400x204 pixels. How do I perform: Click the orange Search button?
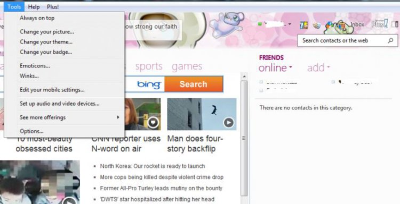click(194, 84)
